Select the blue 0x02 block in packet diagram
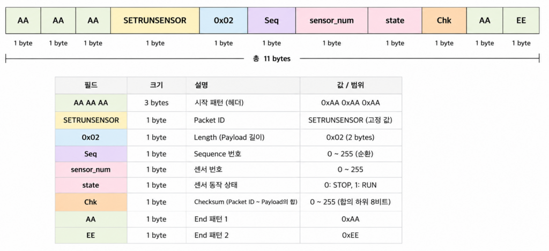 [x=224, y=20]
